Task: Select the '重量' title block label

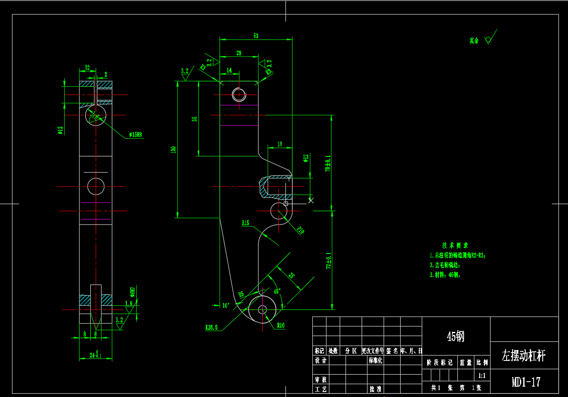Action: pos(466,363)
